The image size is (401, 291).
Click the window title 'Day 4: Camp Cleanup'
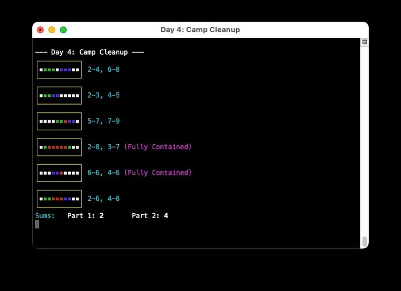[200, 29]
